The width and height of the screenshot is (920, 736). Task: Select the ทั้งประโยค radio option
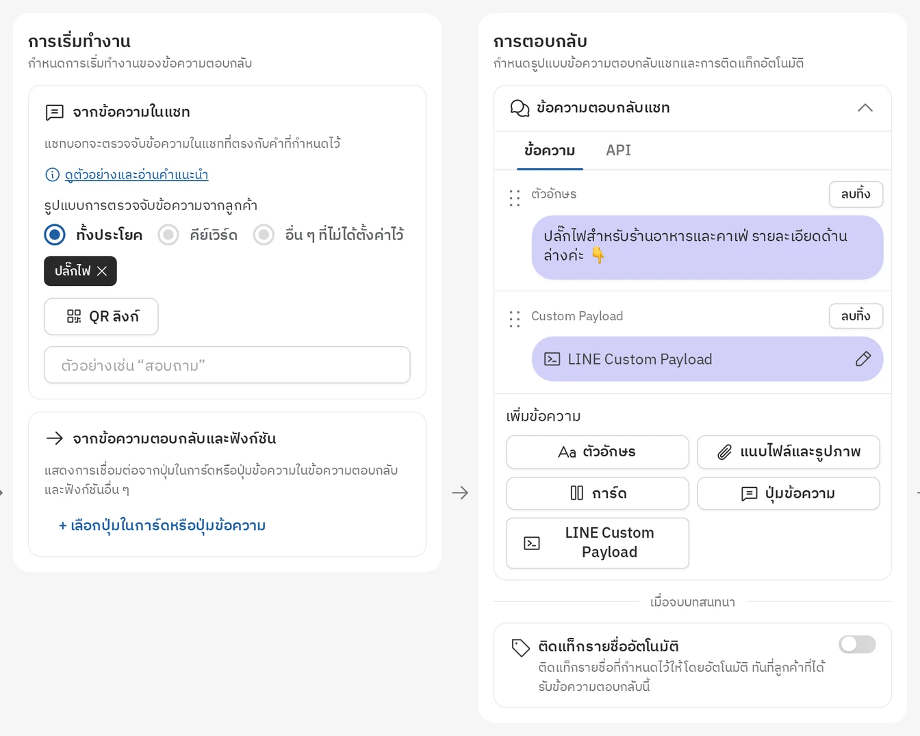55,235
